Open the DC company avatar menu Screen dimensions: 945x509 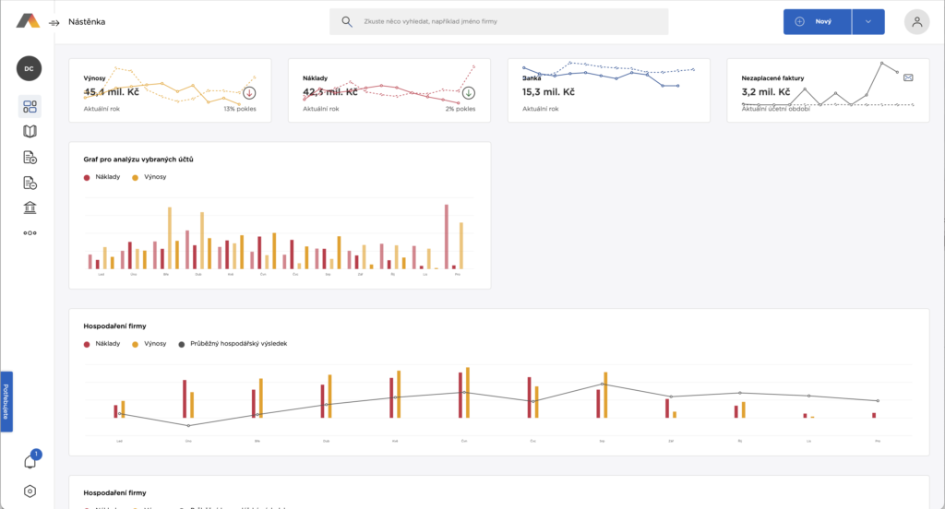30,68
